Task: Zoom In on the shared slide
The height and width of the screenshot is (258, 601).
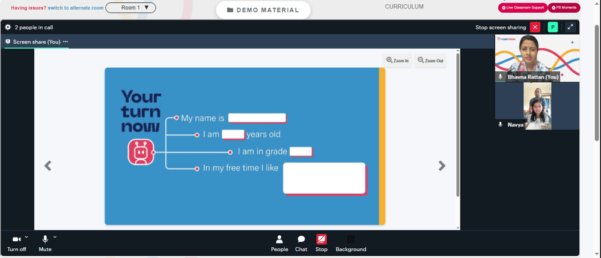Action: (x=397, y=61)
